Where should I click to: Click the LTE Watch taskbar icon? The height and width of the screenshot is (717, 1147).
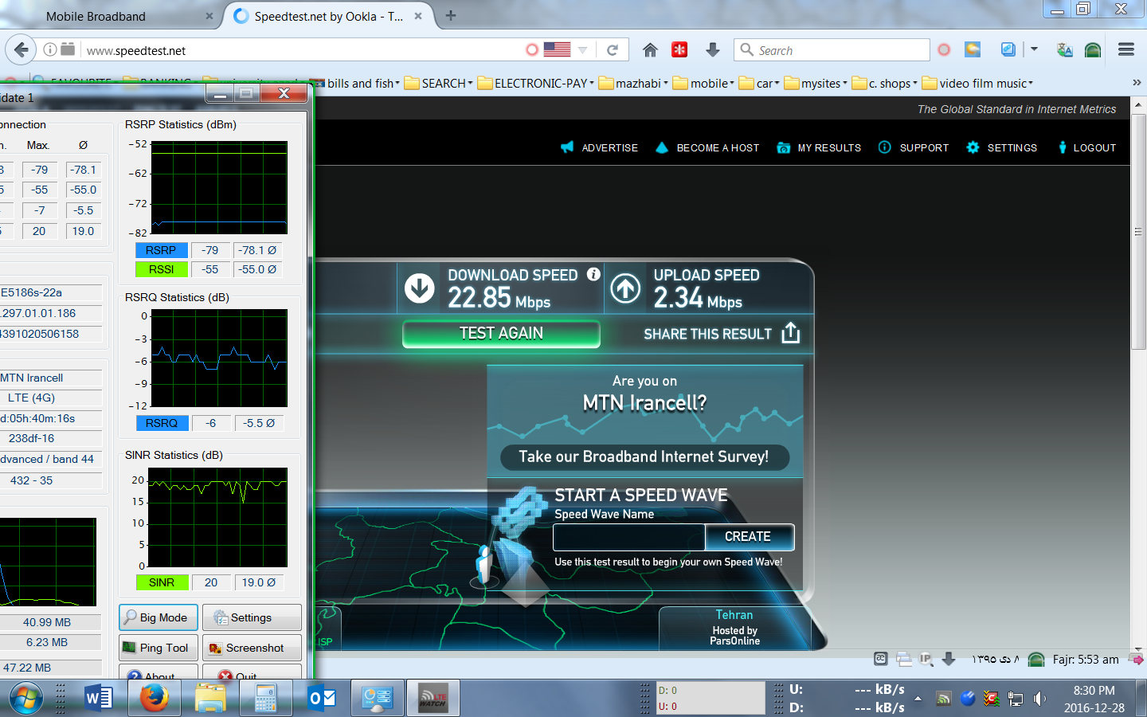pos(433,699)
